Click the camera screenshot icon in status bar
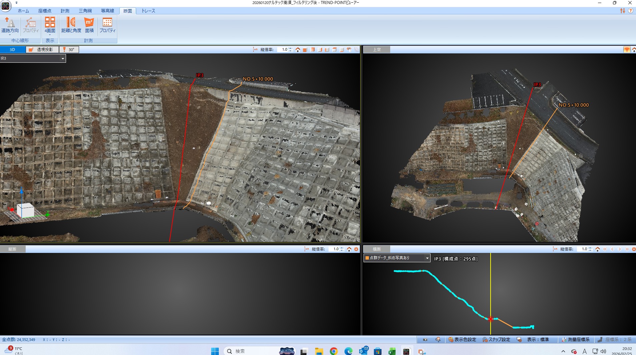 425,340
